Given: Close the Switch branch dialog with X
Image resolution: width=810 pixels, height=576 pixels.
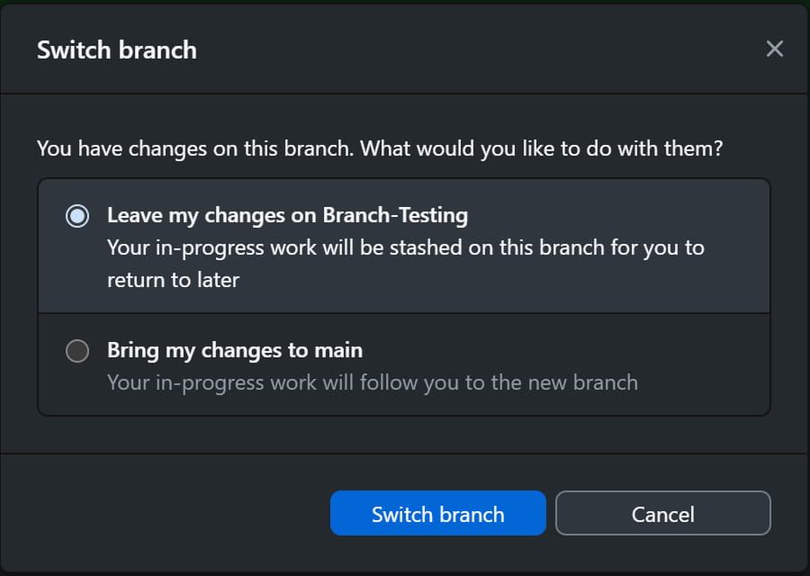Looking at the screenshot, I should pos(774,49).
